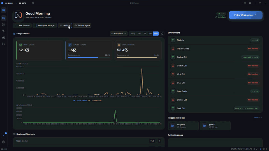Open the command-symbol home icon in sidebar

(4, 10)
